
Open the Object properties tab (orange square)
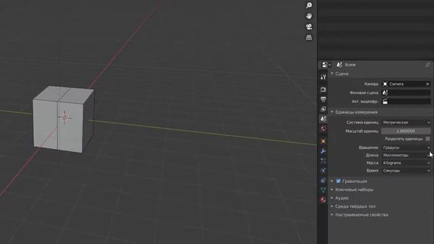coord(323,141)
